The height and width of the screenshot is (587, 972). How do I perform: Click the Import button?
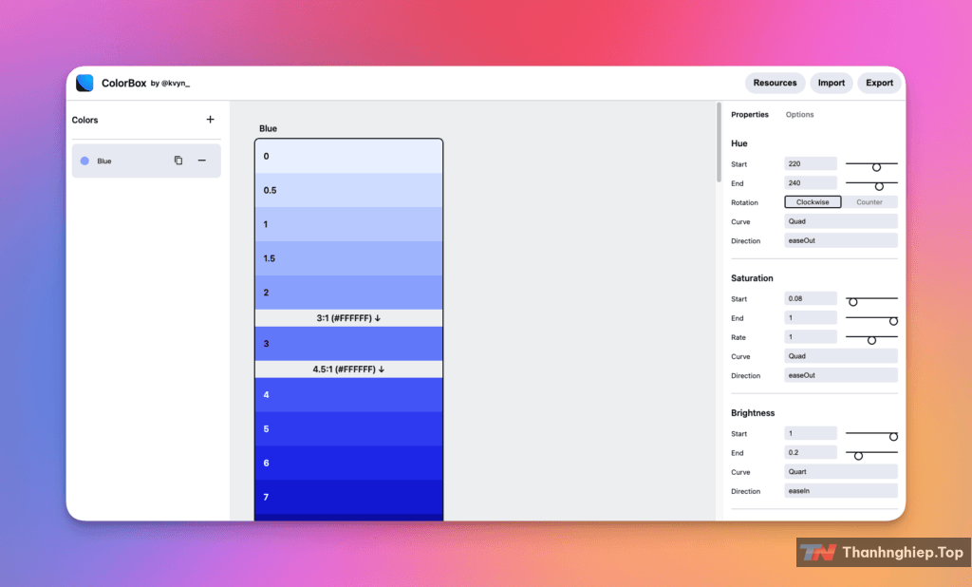click(832, 83)
